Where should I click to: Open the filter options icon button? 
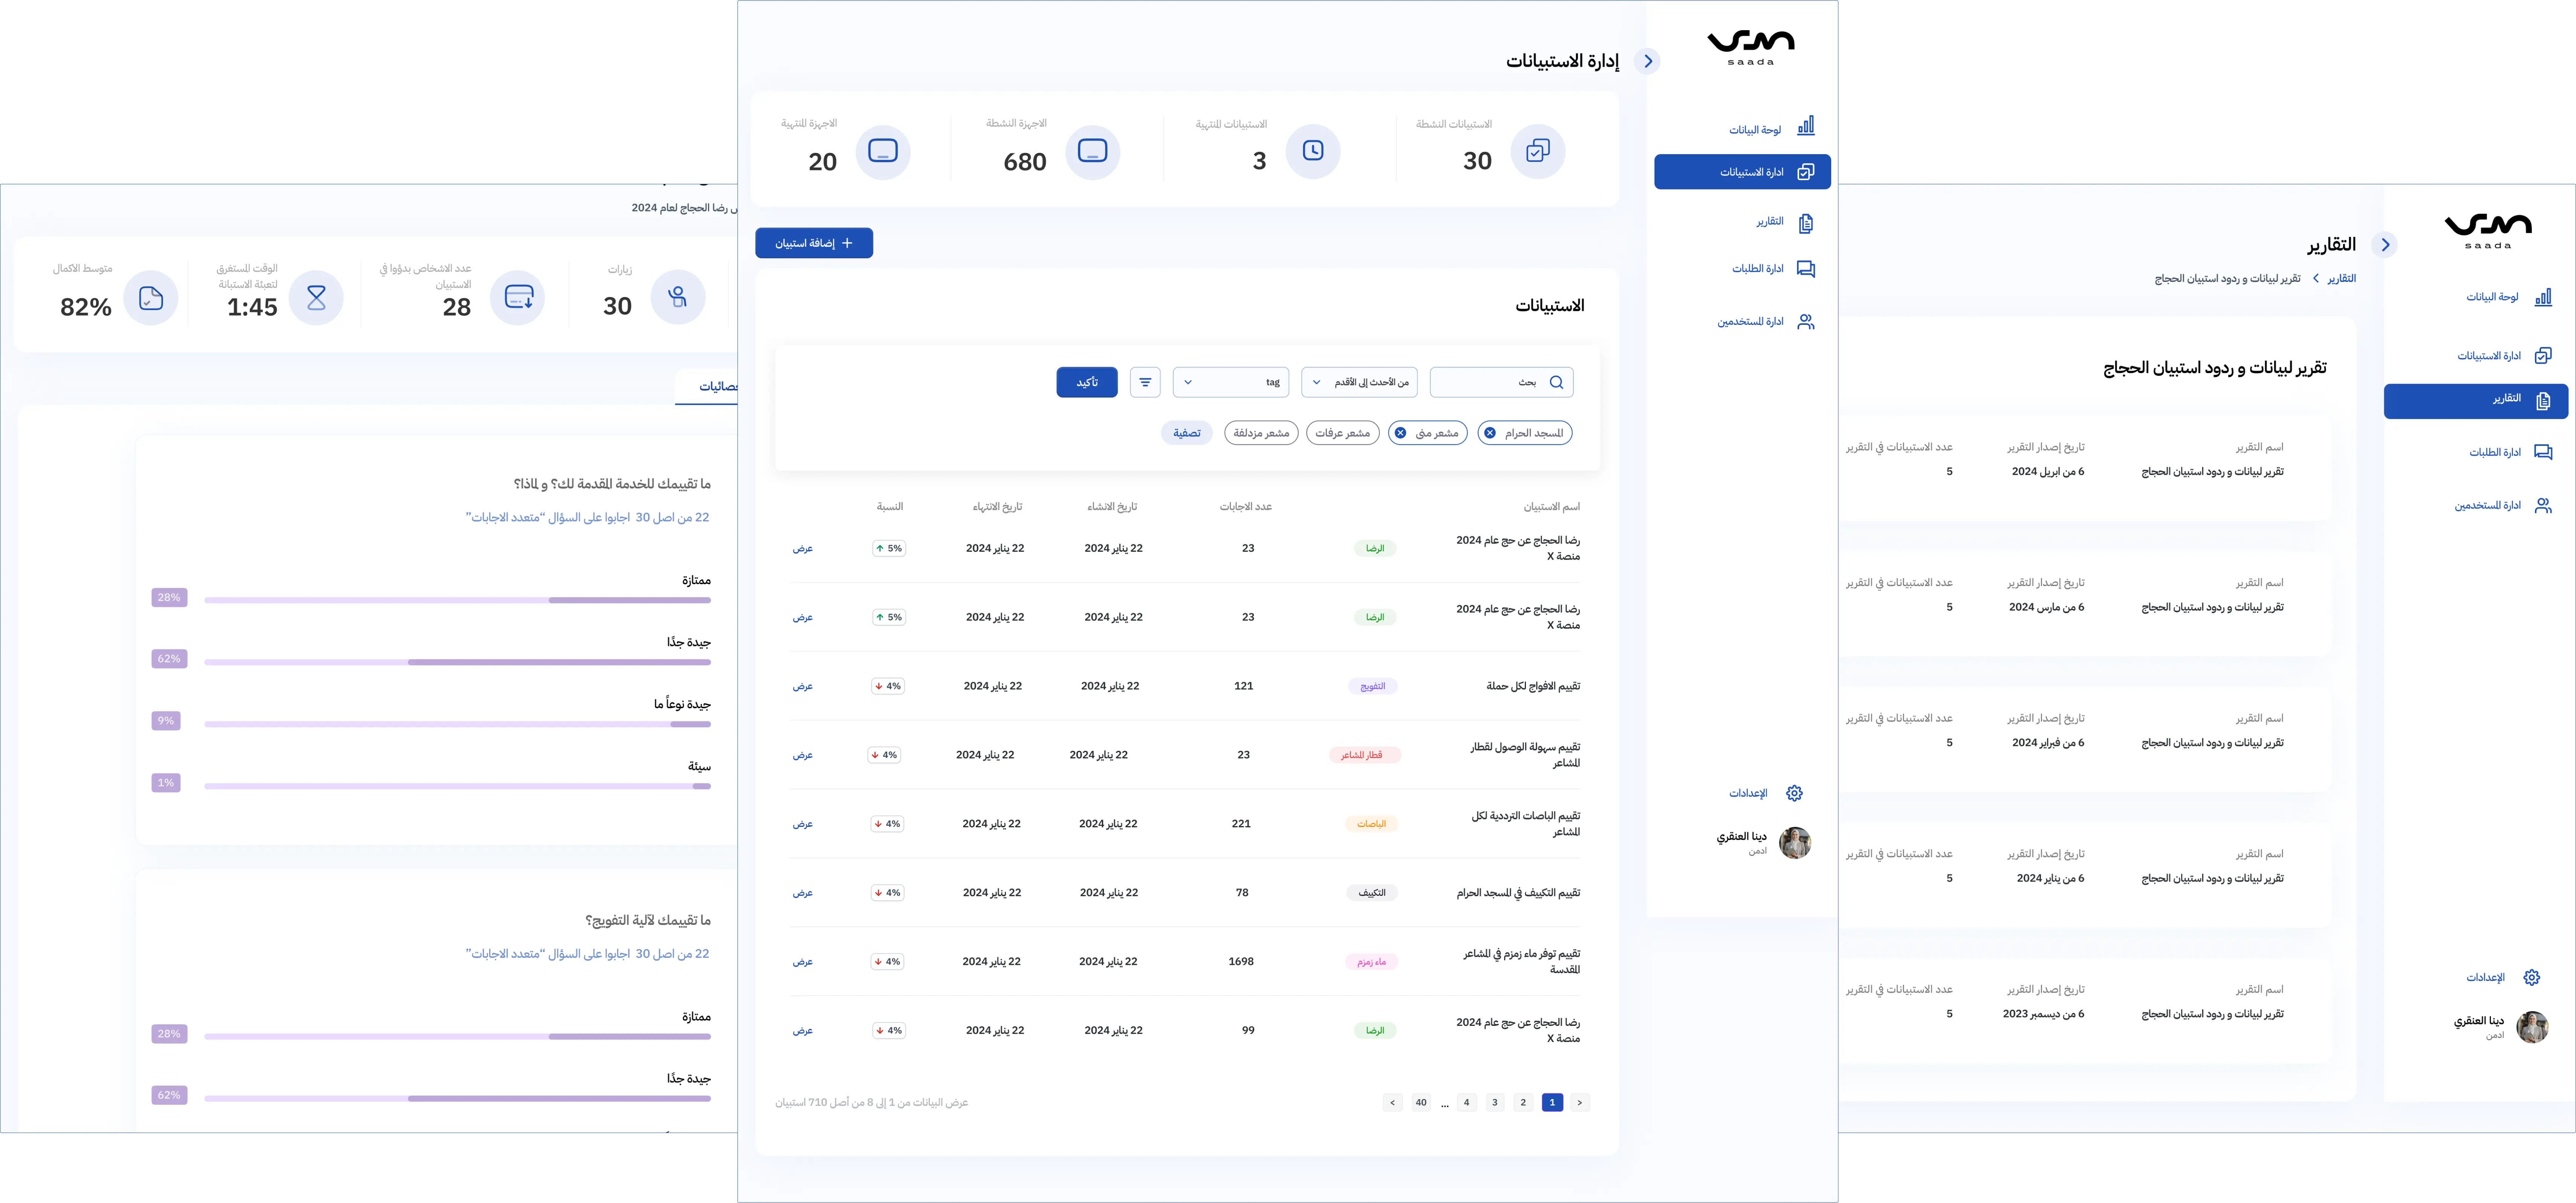coord(1145,382)
